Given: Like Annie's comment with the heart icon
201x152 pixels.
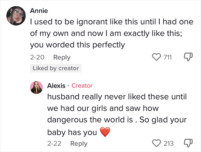Looking at the screenshot, I should [157, 57].
